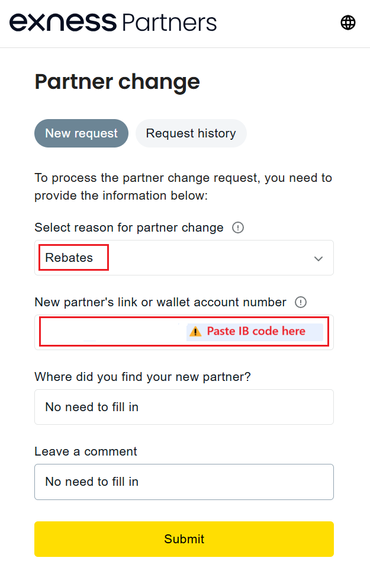Click the instruction paragraph about partner change

(183, 186)
